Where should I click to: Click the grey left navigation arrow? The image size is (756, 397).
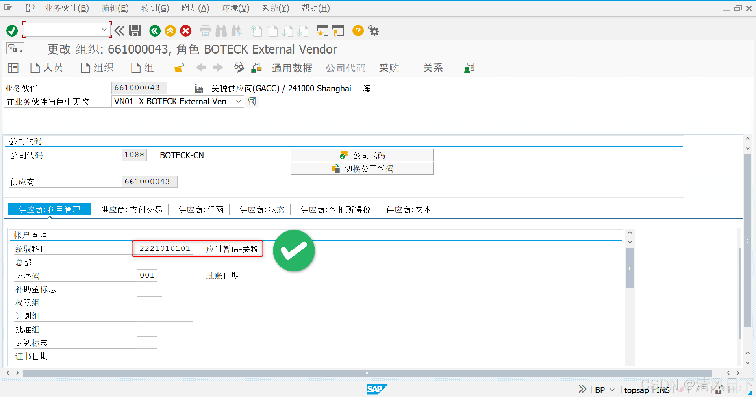pyautogui.click(x=201, y=68)
